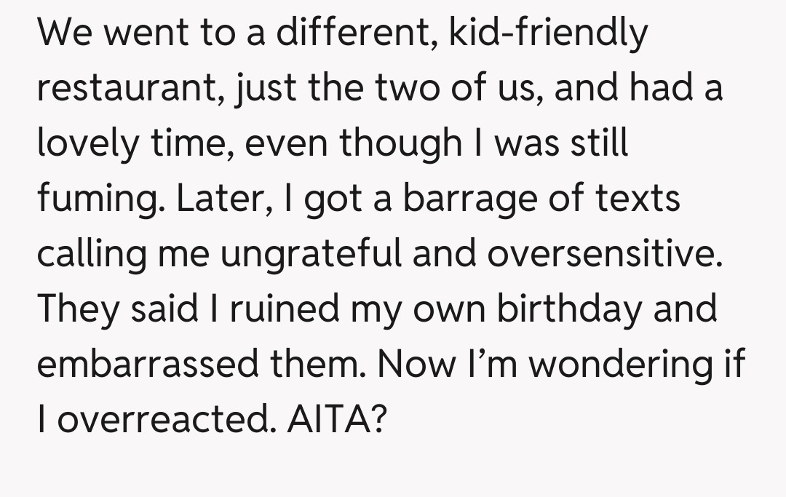Tap the word "texts"
Viewport: 786px width, 497px height.
pyautogui.click(x=638, y=199)
